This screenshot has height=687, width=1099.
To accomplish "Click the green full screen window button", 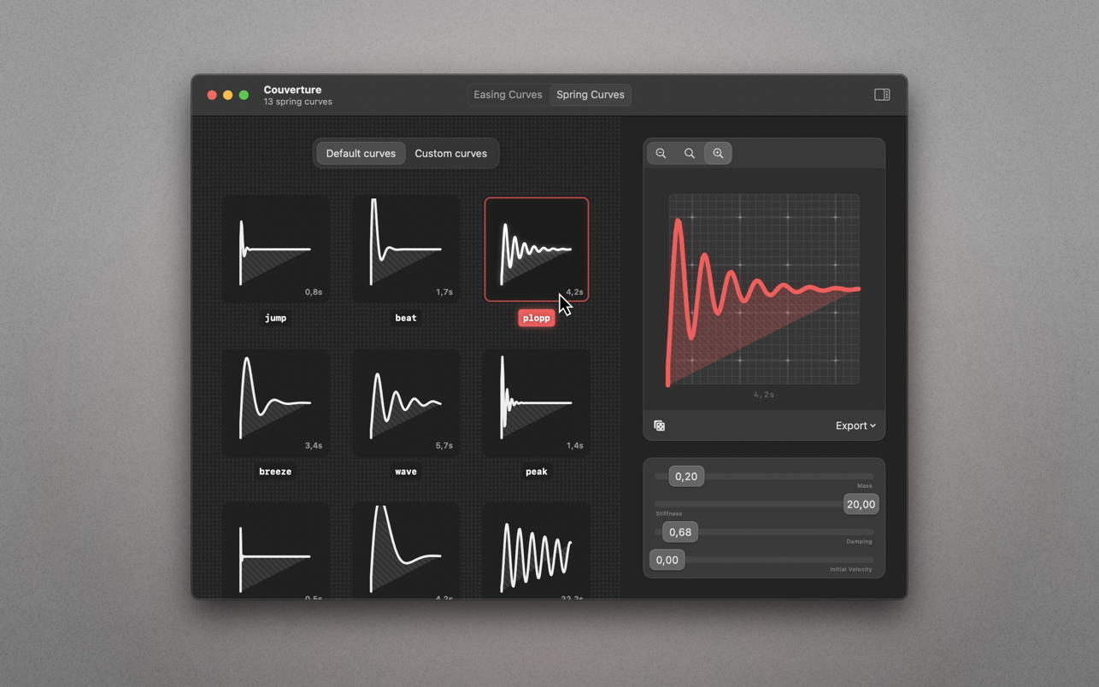I will [x=244, y=95].
